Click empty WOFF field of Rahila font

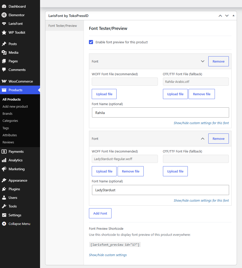125,82
